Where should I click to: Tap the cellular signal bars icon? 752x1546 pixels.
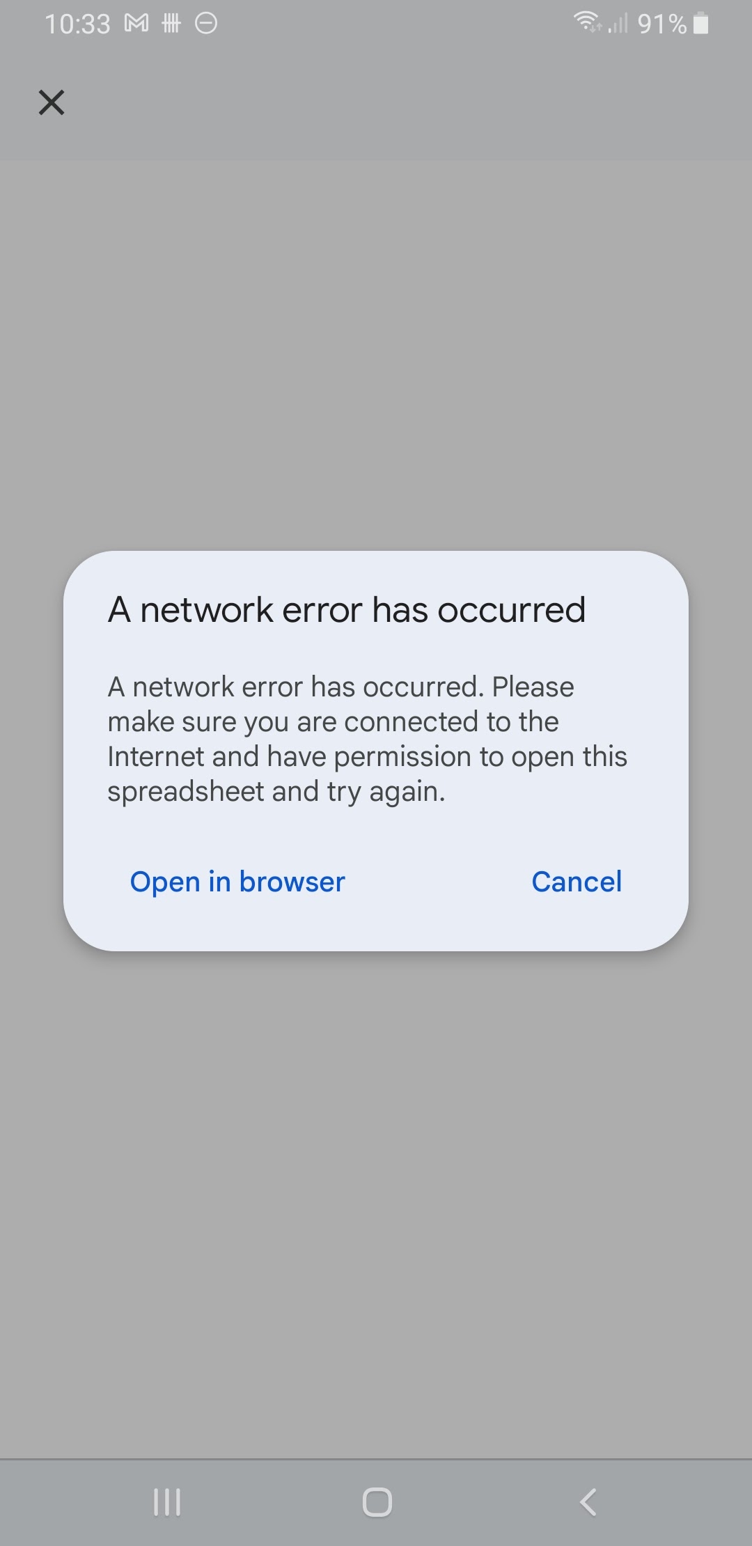[618, 24]
